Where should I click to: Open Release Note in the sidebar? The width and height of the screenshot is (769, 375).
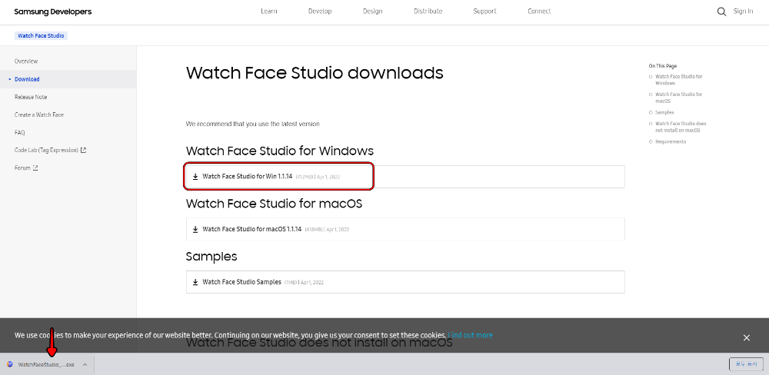coord(31,97)
